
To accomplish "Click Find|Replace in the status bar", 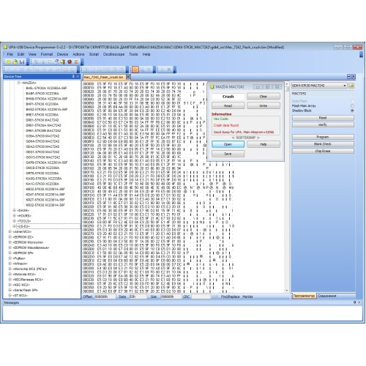I will click(230, 296).
